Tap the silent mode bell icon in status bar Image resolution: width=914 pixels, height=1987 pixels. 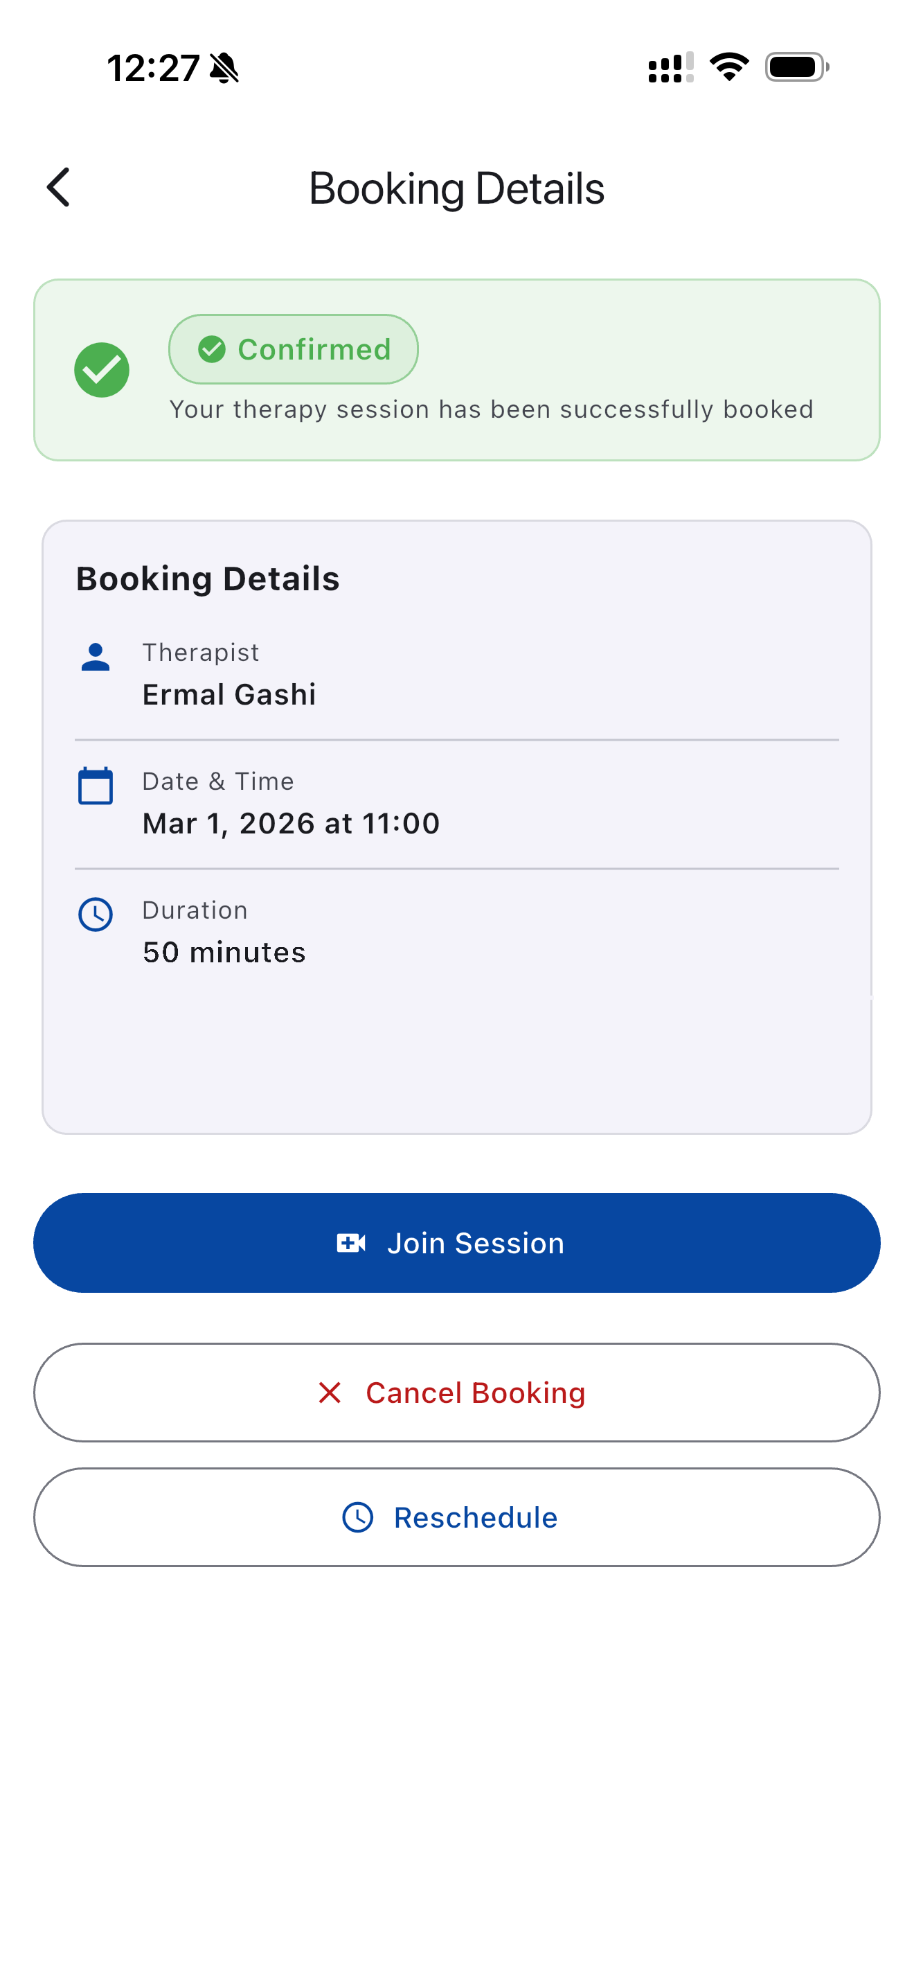click(x=224, y=68)
